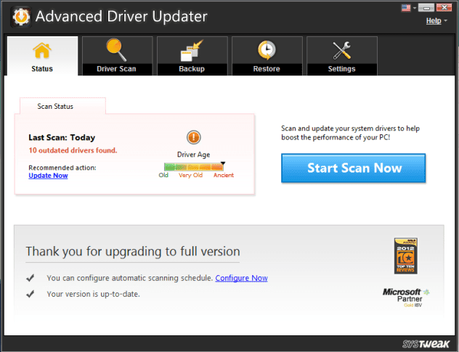459x352 pixels.
Task: Open the Configure Now link
Action: (x=242, y=278)
